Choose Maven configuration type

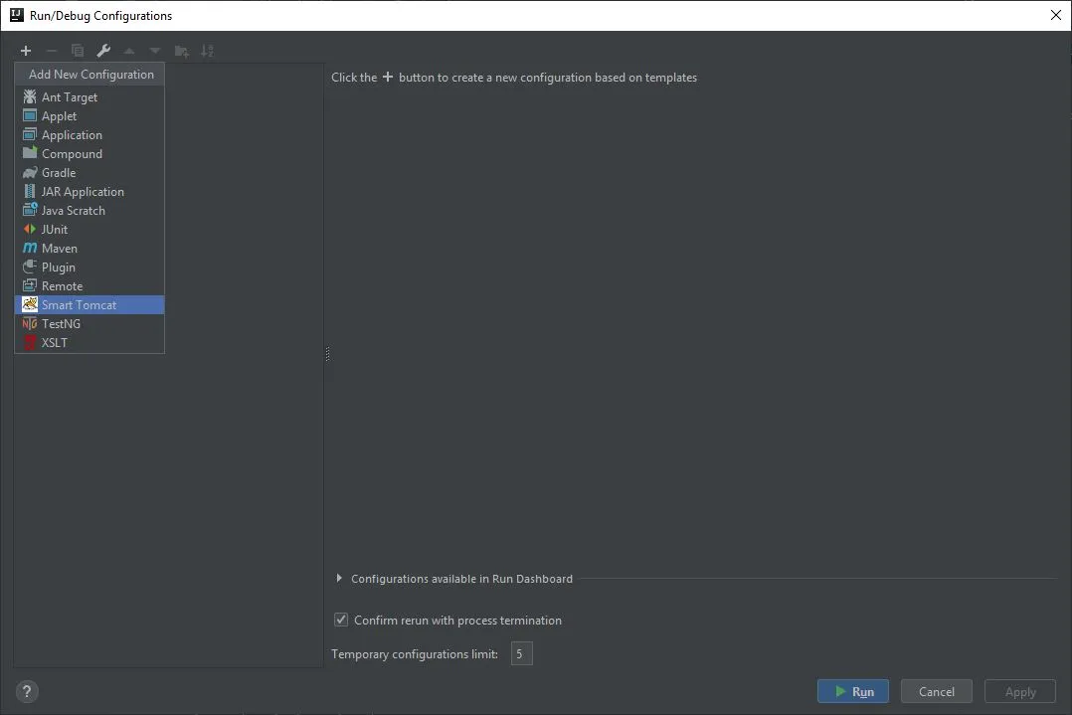point(89,249)
